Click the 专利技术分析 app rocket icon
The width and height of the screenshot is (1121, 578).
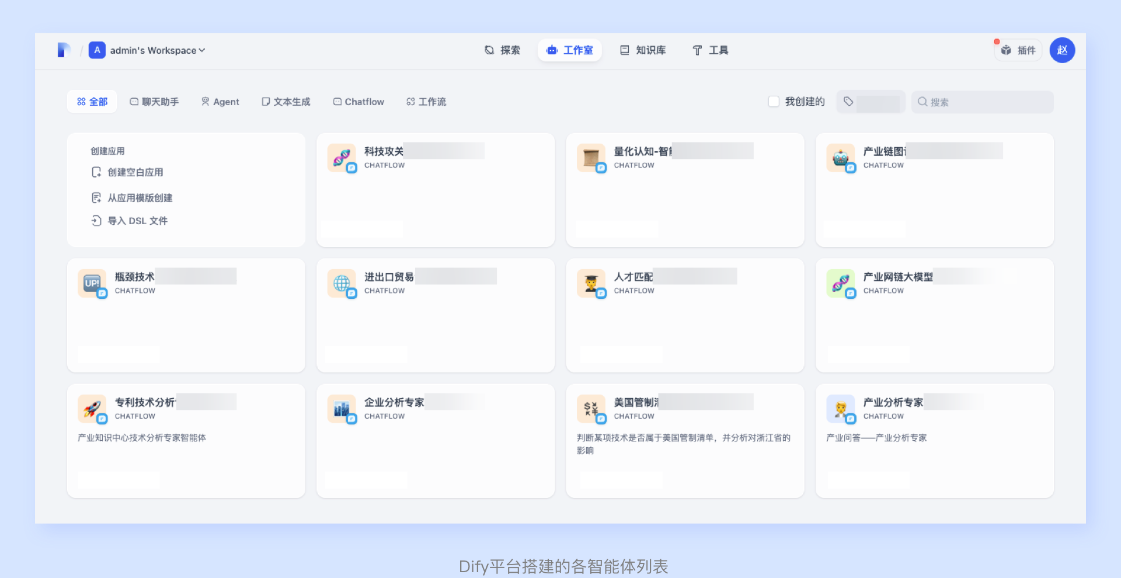click(92, 409)
